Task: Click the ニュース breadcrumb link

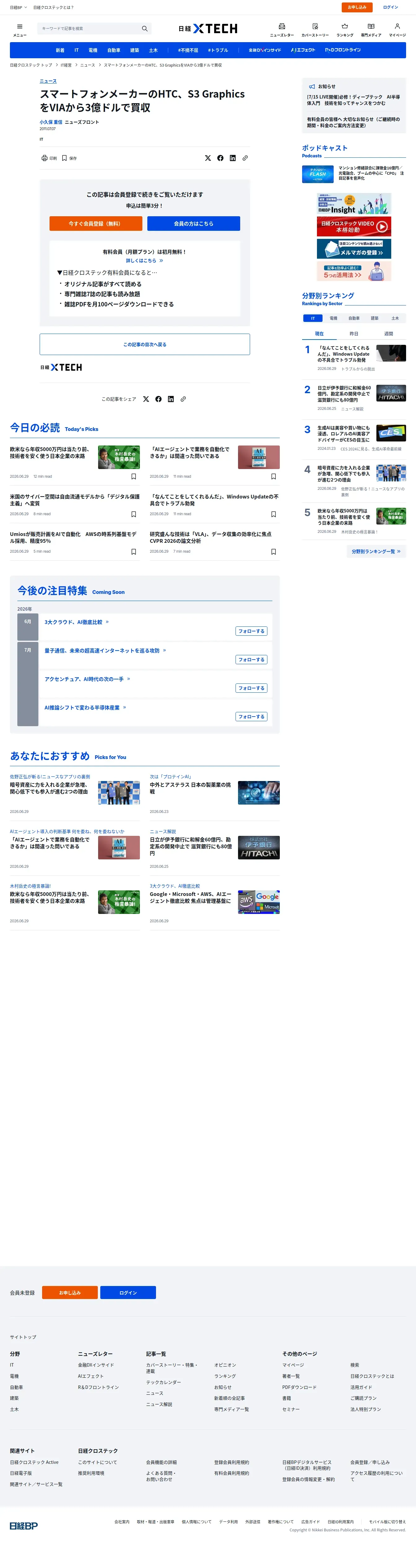Action: click(88, 65)
